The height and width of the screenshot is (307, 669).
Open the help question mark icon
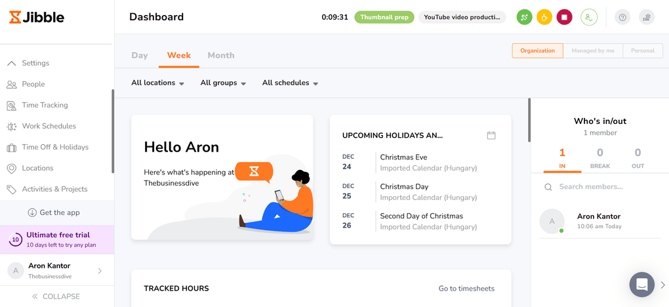622,17
